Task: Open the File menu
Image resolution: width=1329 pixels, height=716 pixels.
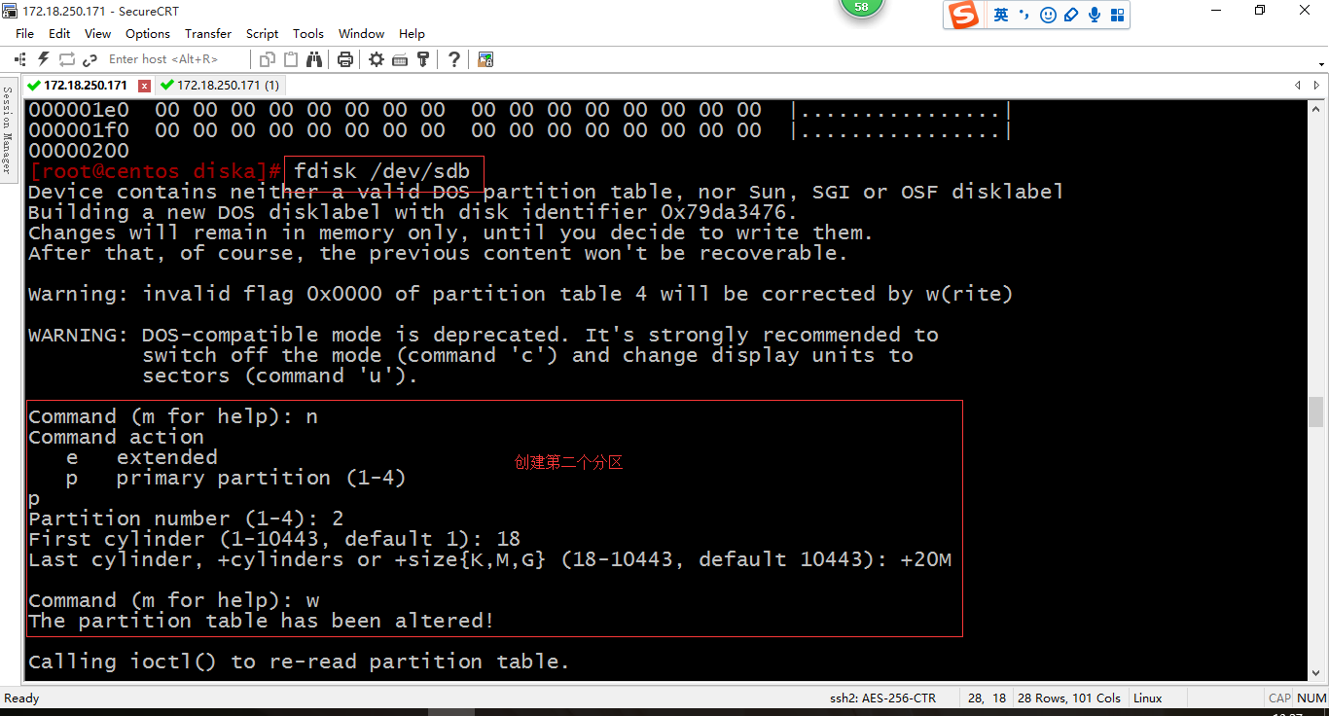Action: [x=24, y=33]
